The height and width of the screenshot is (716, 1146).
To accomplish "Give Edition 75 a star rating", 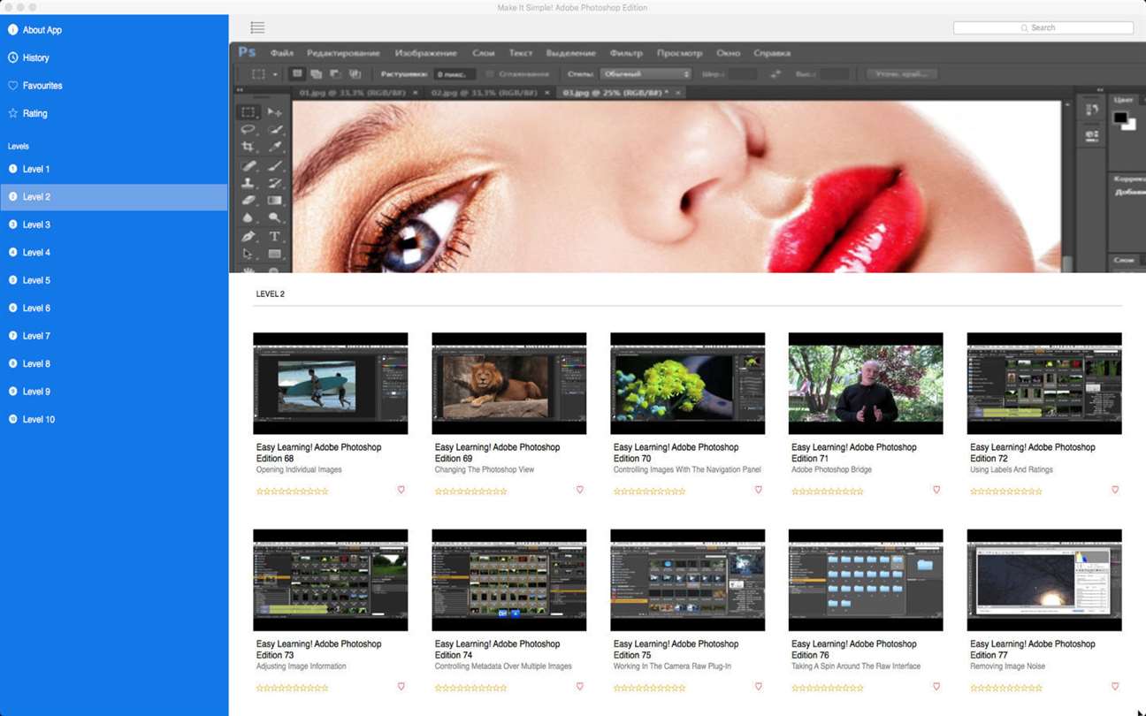I will click(650, 688).
